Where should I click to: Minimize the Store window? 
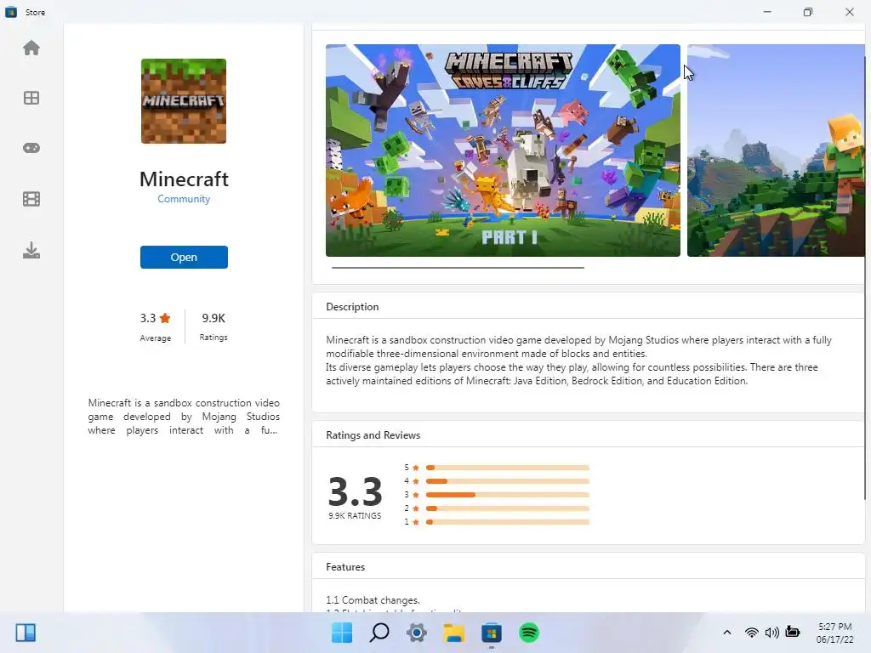coord(767,12)
